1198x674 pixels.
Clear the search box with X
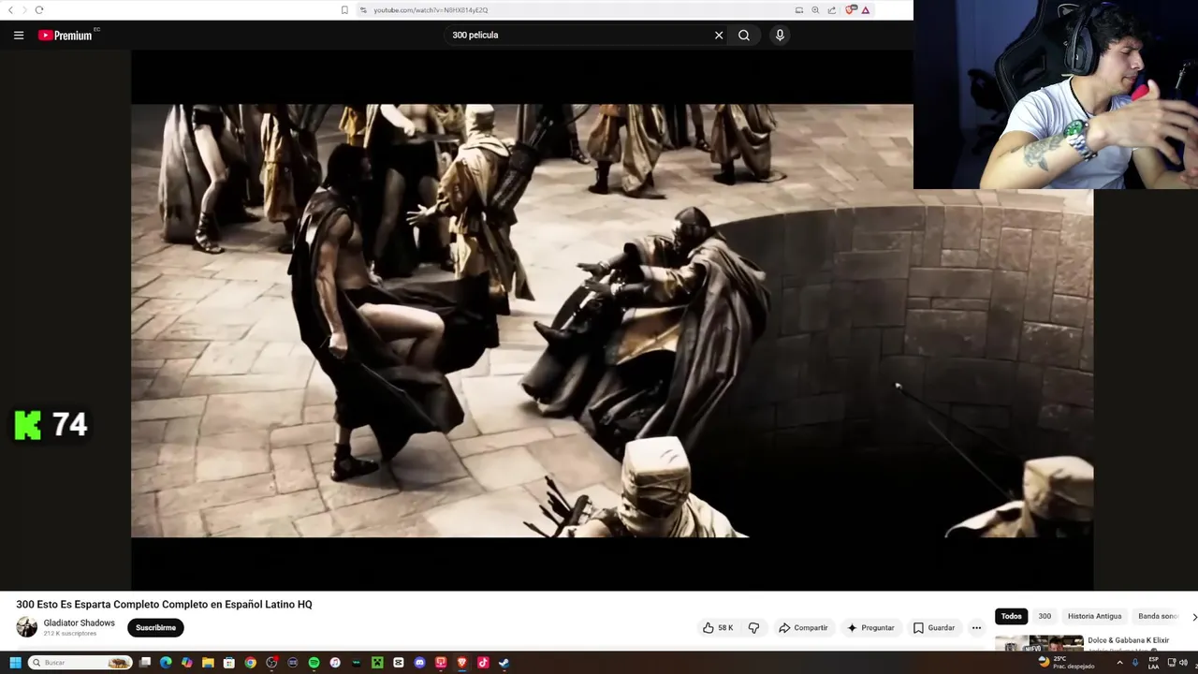(x=719, y=36)
